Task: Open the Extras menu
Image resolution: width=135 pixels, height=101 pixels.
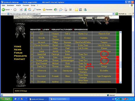Action: [33, 6]
